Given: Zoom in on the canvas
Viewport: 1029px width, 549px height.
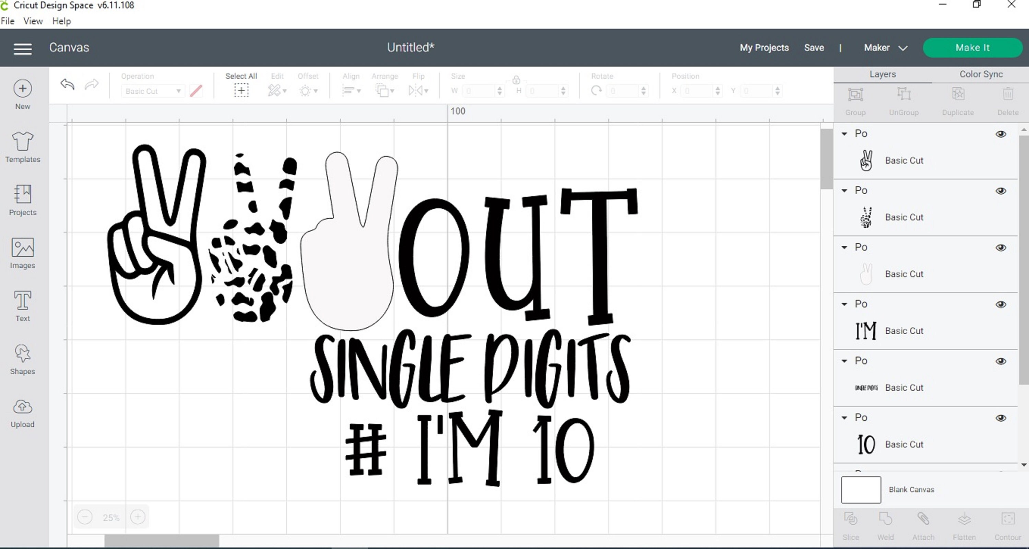Looking at the screenshot, I should click(138, 517).
